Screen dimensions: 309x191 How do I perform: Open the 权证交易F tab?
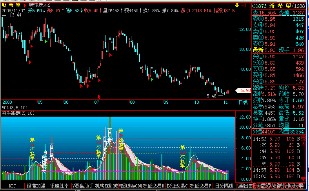(200, 186)
